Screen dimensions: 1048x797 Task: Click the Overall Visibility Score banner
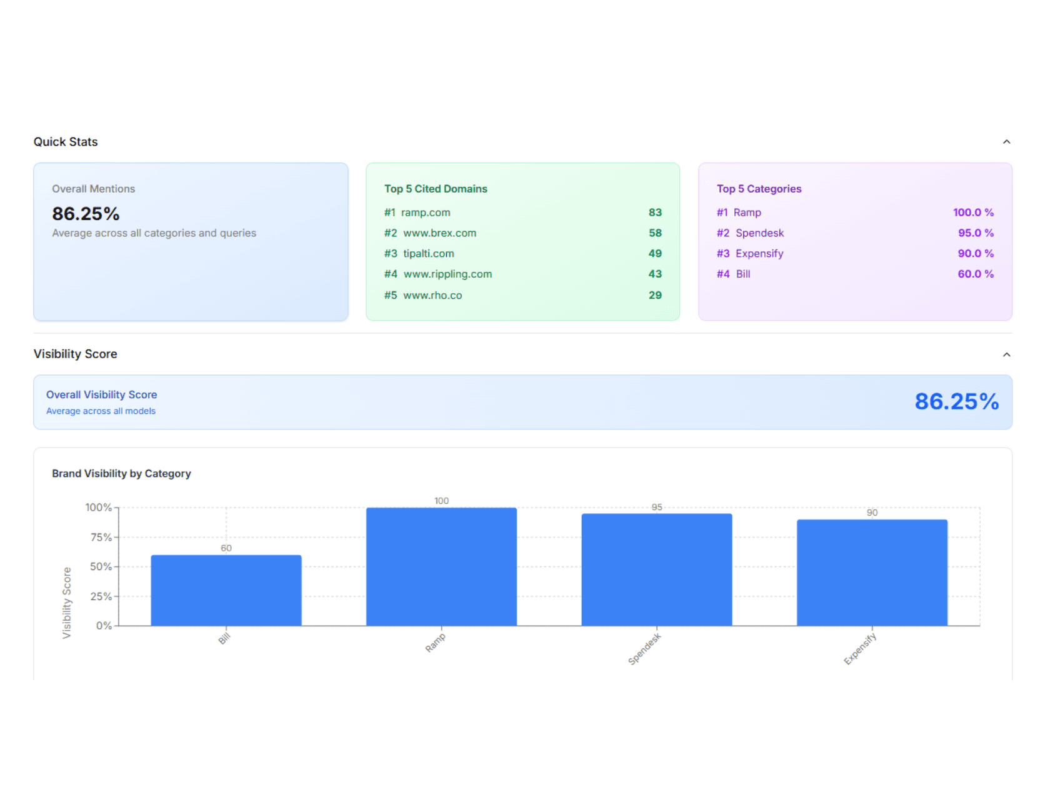click(524, 402)
